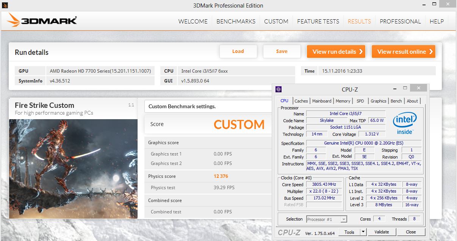Screen dimensions: 457x241
Task: Click View run details button
Action: pos(336,51)
